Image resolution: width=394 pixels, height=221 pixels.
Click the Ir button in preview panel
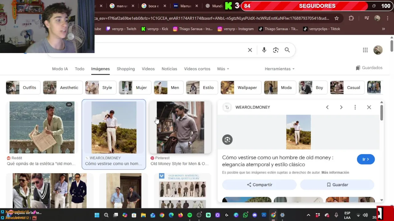tap(366, 159)
